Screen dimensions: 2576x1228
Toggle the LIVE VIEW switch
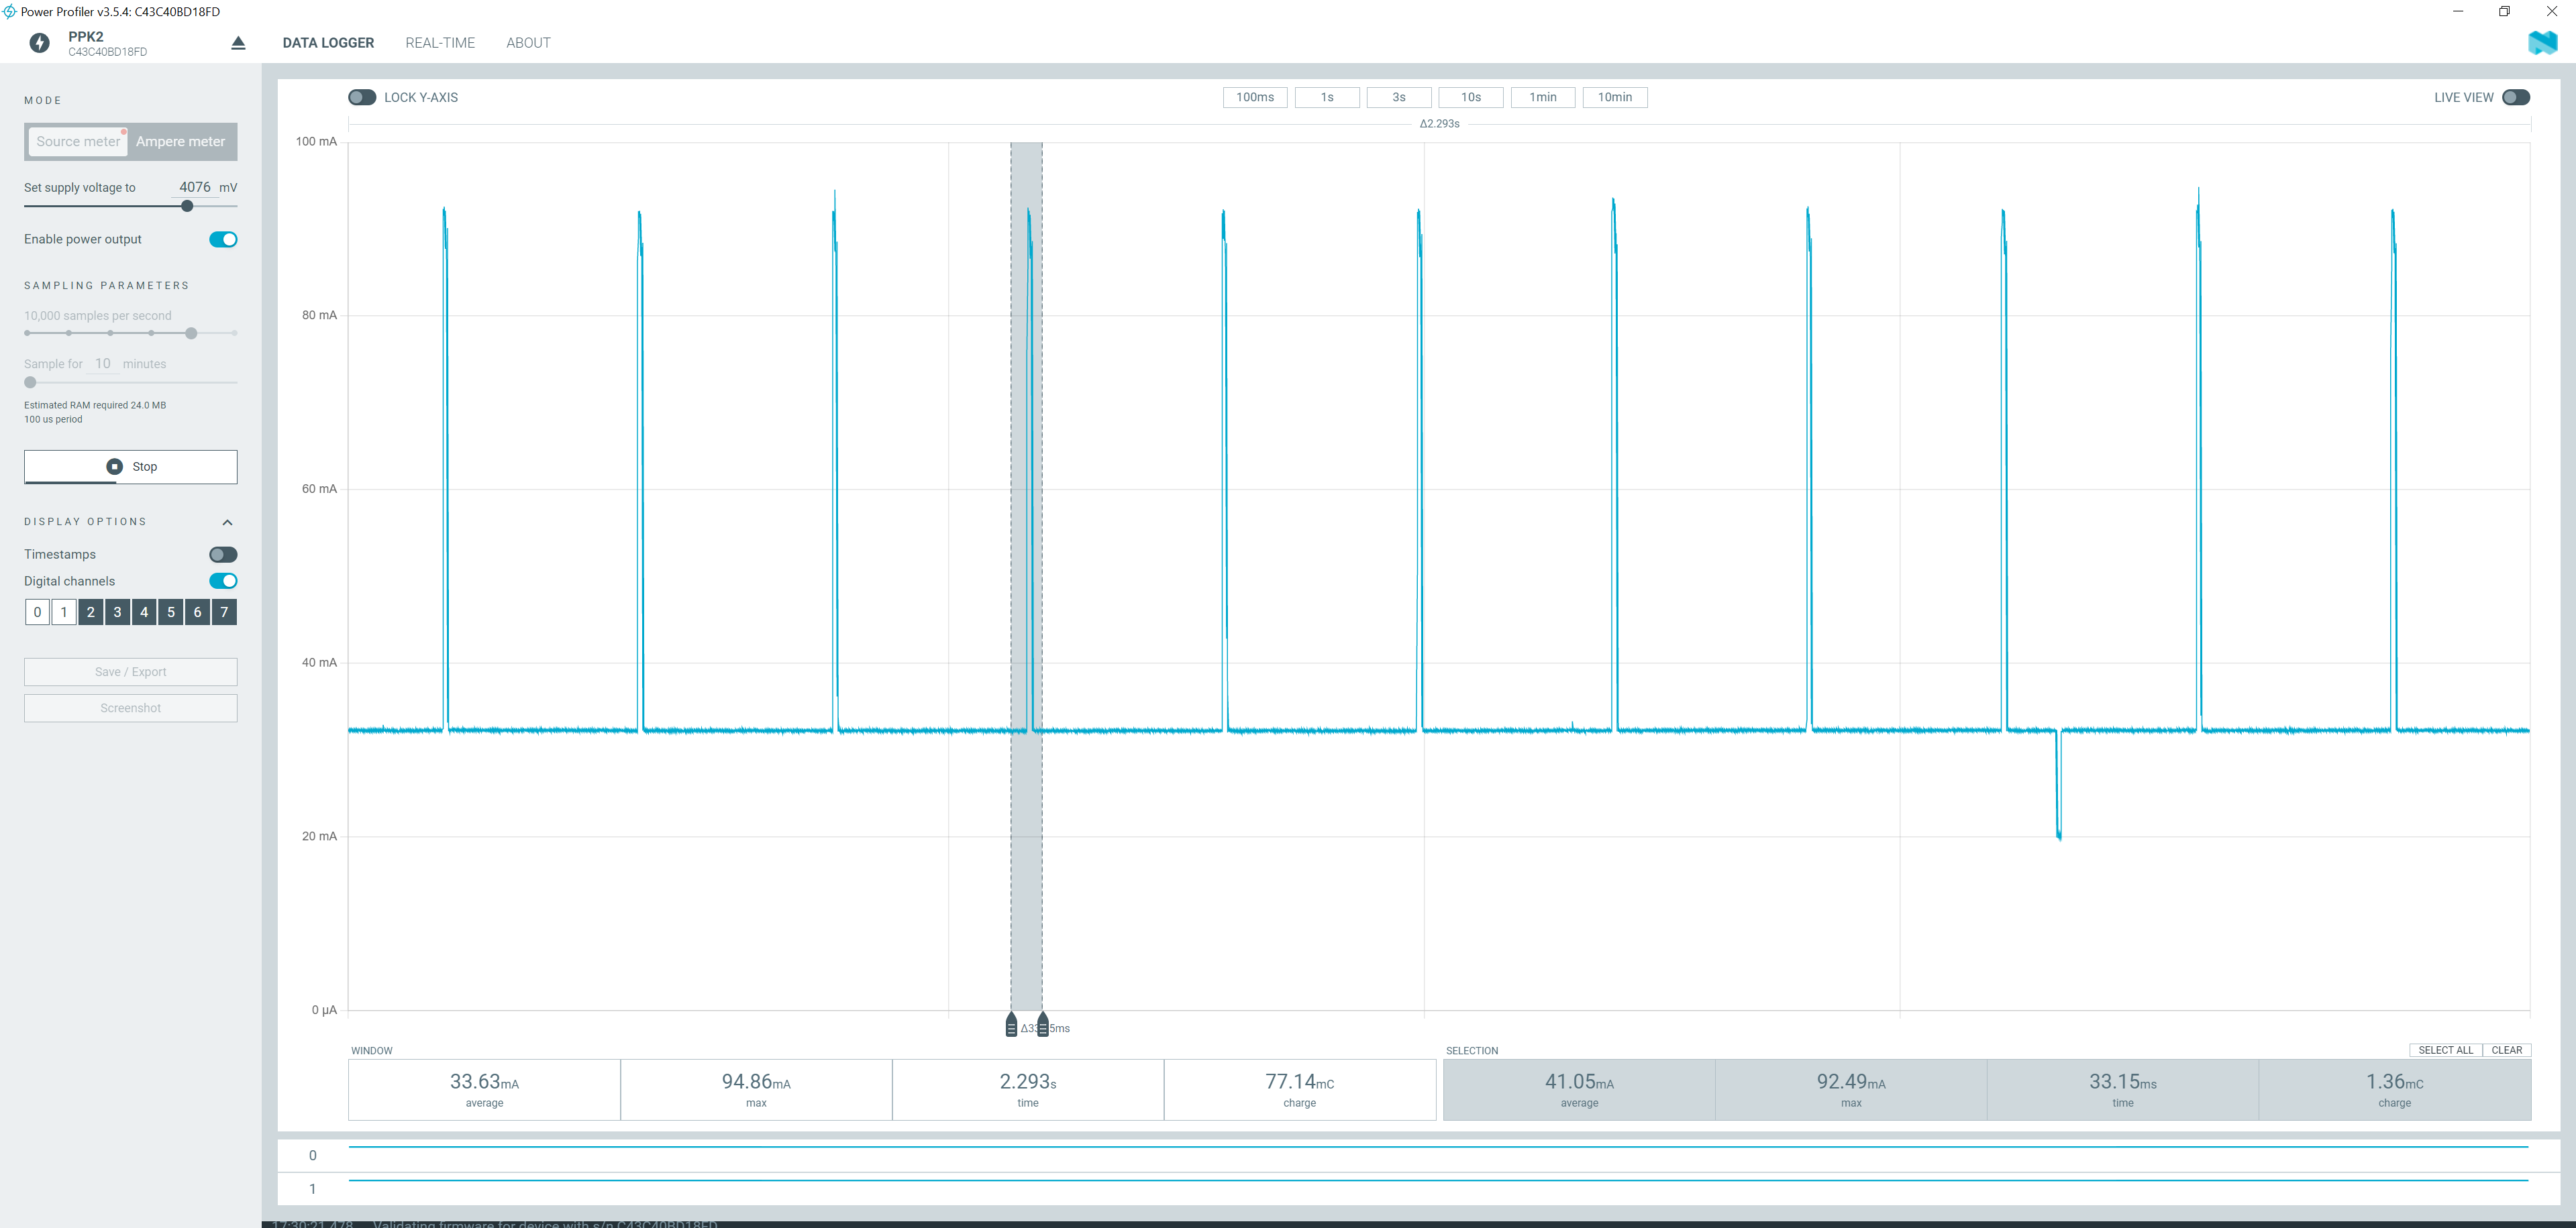2516,97
